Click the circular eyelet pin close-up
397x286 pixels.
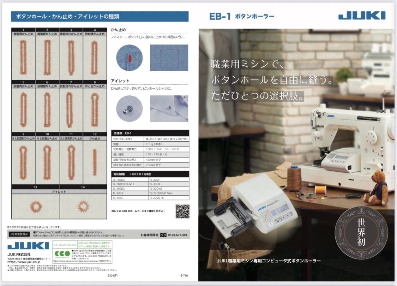pos(130,109)
